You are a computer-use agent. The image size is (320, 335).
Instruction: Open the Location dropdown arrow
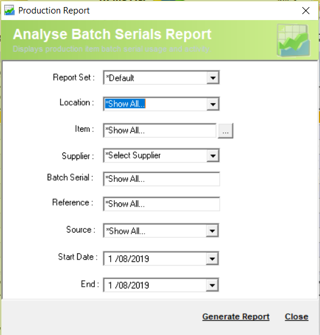point(213,104)
